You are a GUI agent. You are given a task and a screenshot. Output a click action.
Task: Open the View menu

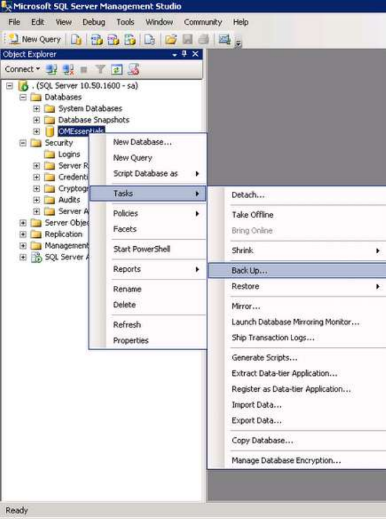coord(63,22)
